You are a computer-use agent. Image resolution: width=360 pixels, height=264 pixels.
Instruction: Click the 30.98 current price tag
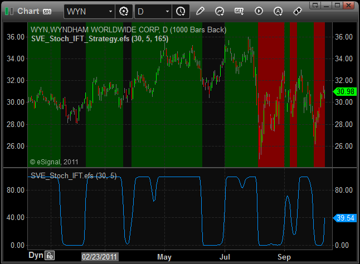(345, 91)
